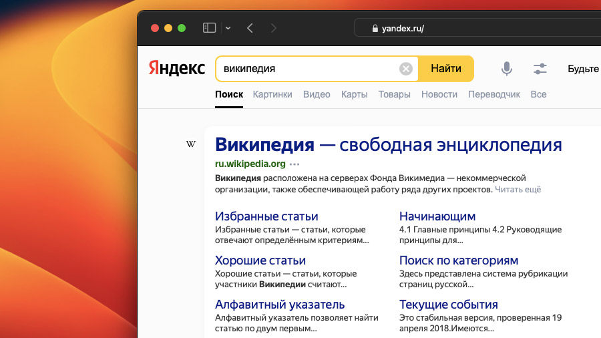Viewport: 601px width, 338px height.
Task: Open search settings sliders icon
Action: (540, 69)
